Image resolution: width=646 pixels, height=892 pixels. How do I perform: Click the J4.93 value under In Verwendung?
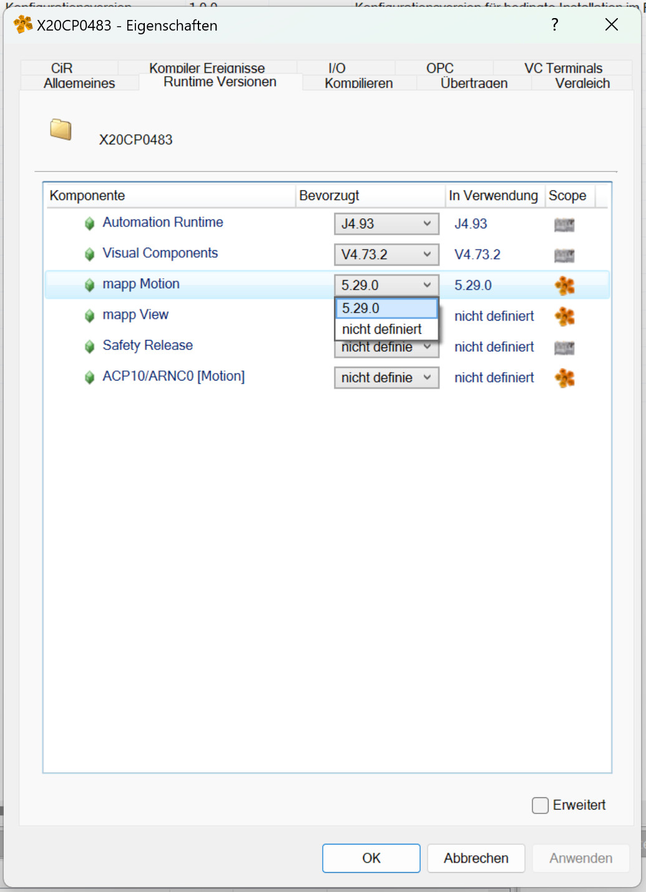click(471, 224)
